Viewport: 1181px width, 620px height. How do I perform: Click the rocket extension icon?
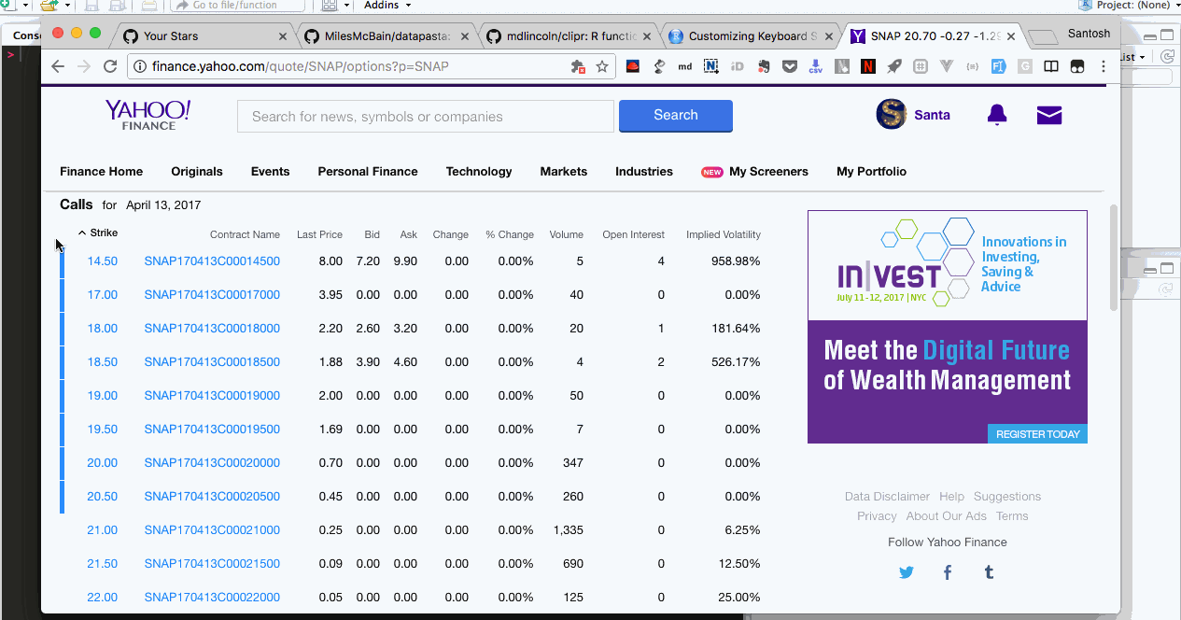click(894, 66)
